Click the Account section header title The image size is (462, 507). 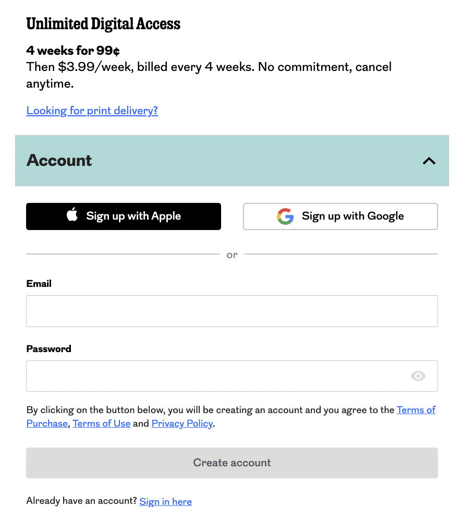point(59,160)
